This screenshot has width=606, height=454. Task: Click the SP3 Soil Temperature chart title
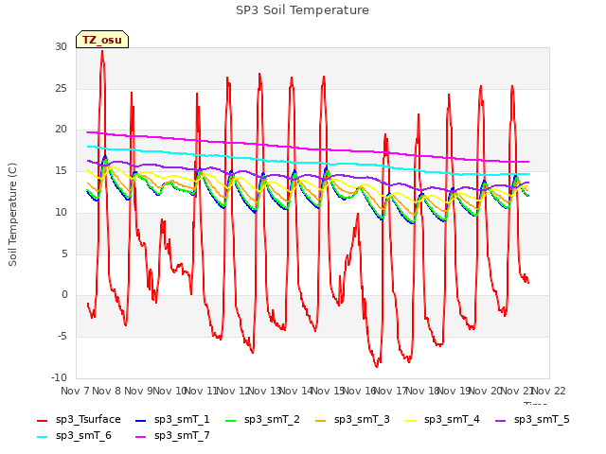pyautogui.click(x=302, y=10)
